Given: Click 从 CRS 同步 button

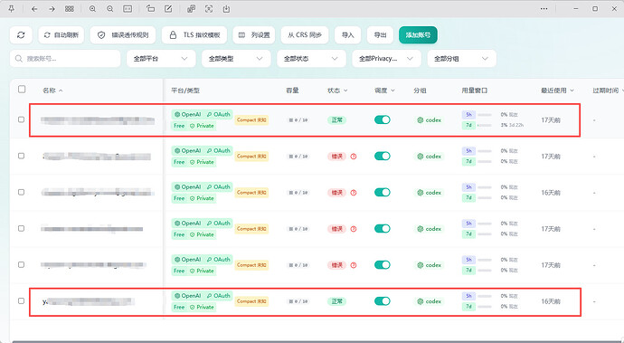Looking at the screenshot, I should pos(305,35).
